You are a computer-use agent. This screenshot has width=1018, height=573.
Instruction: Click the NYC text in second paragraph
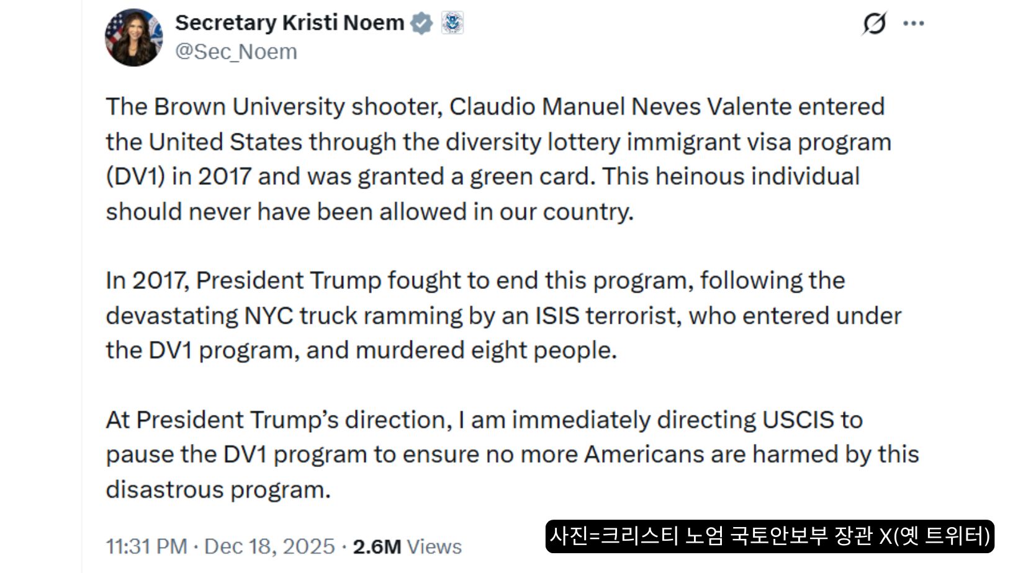269,316
